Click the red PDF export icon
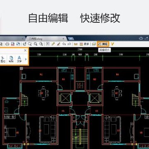This screenshot has height=149, width=149. (x=13, y=44)
